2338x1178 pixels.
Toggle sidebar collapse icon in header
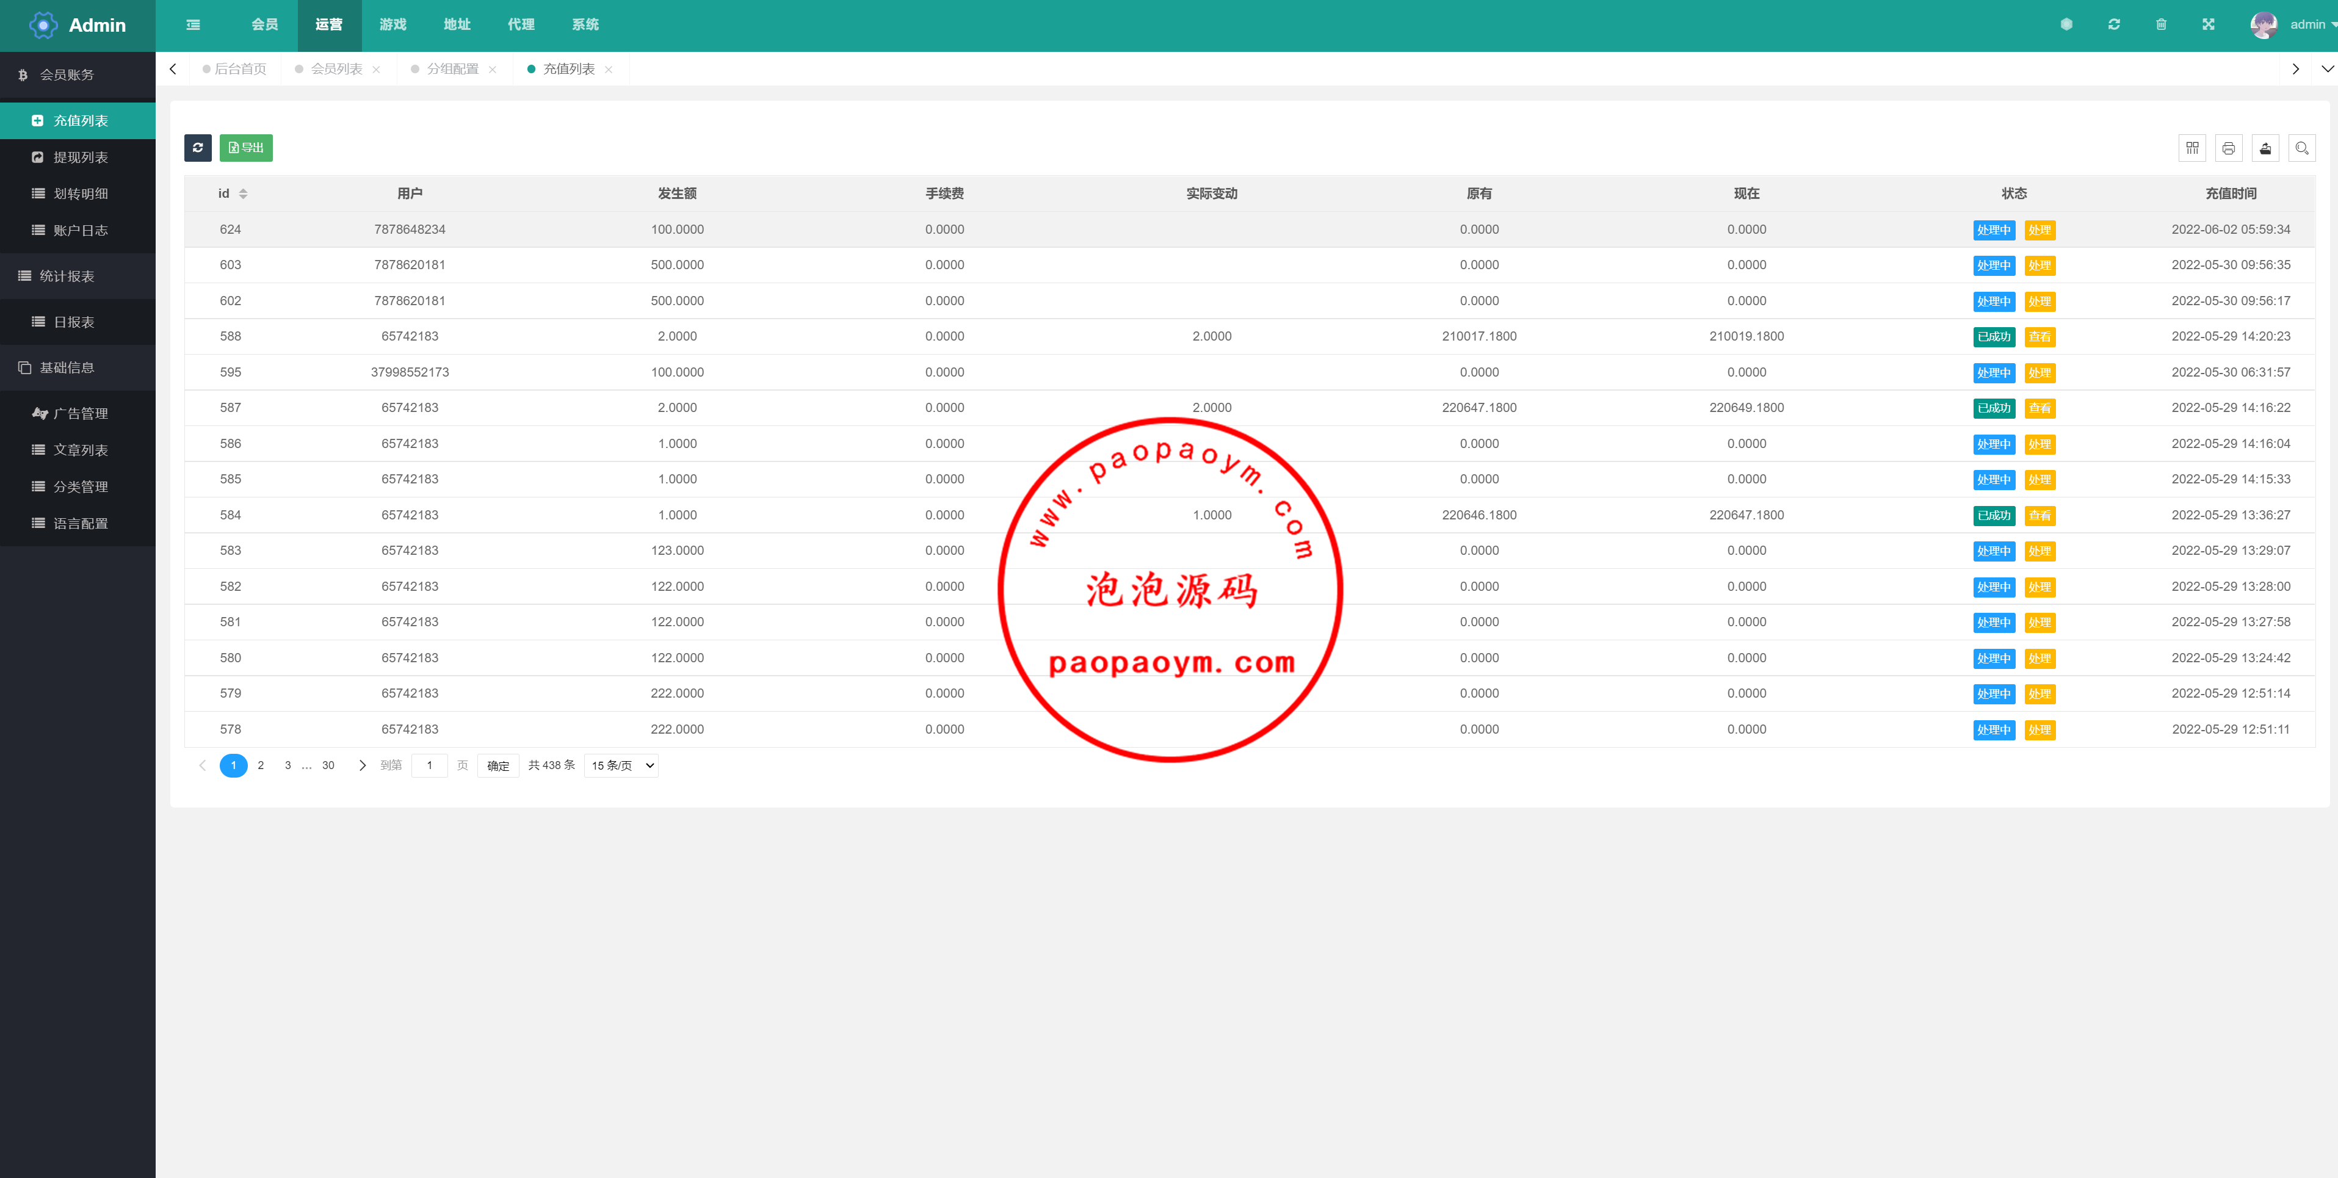click(x=194, y=24)
